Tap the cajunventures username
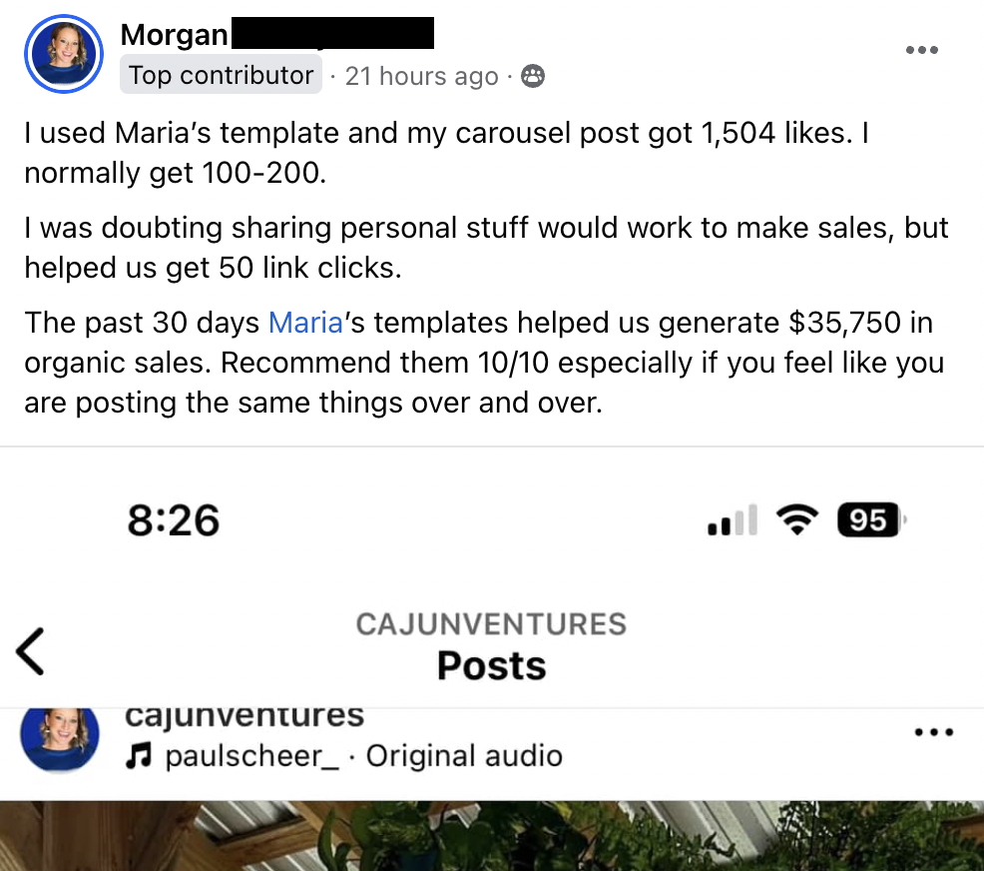This screenshot has height=871, width=984. (x=243, y=715)
